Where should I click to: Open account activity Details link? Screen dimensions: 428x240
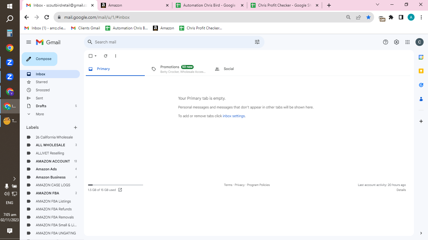(x=401, y=190)
